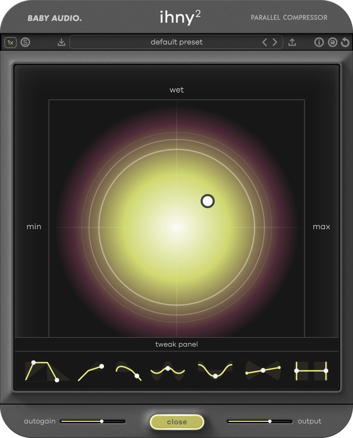
Task: Click the download preset icon
Action: pyautogui.click(x=62, y=42)
